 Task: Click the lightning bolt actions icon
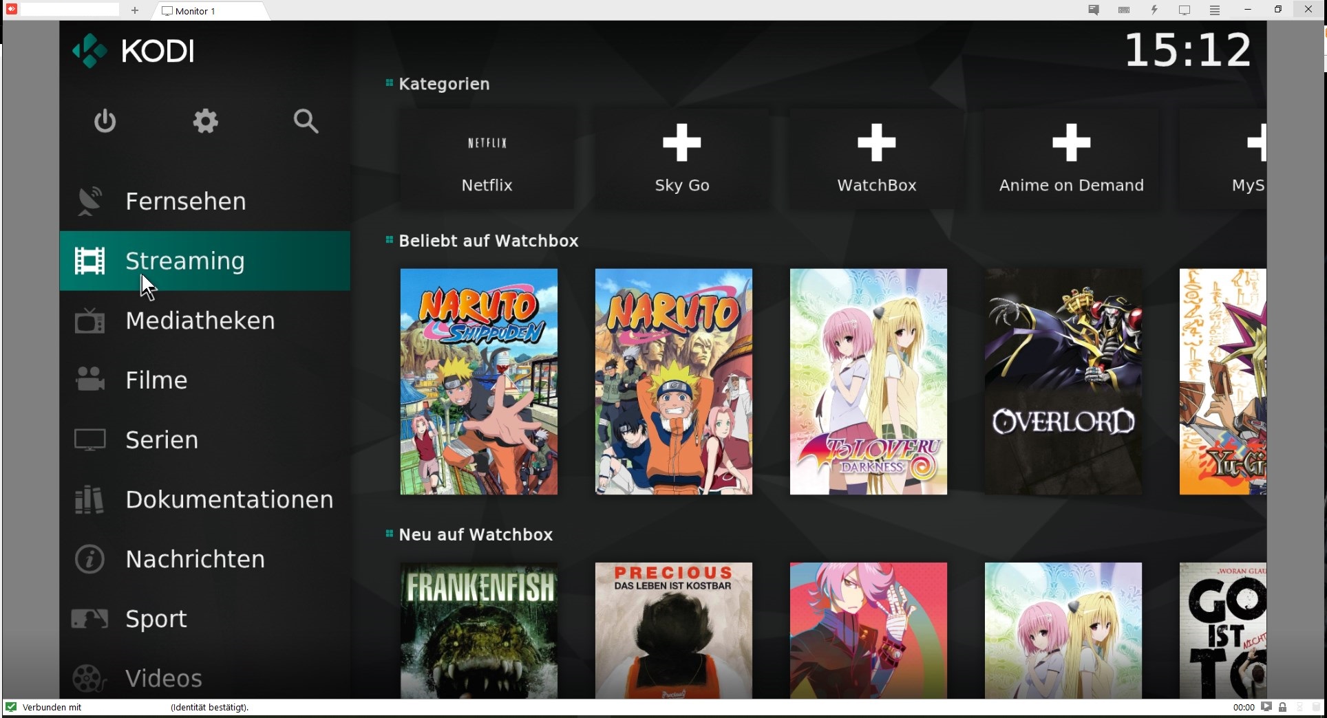1154,10
